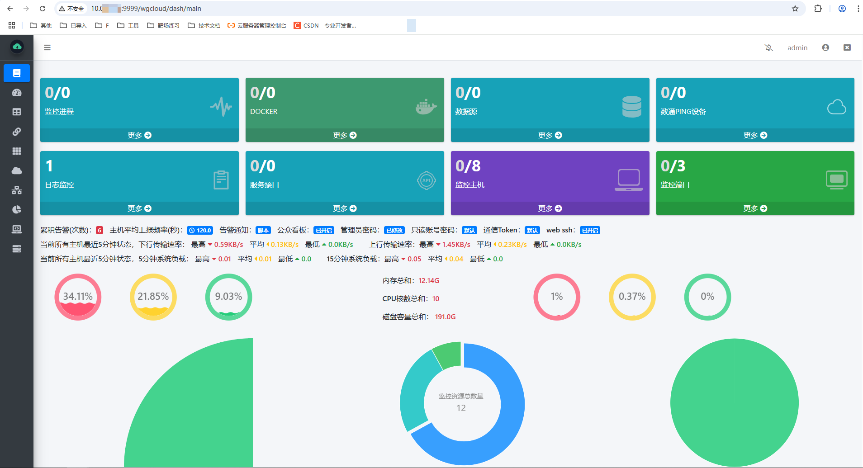Click the logout X icon in header
Image resolution: width=863 pixels, height=468 pixels.
[847, 47]
